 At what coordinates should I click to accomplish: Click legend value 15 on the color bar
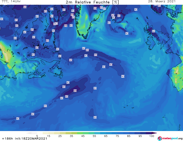(x=48, y=136)
